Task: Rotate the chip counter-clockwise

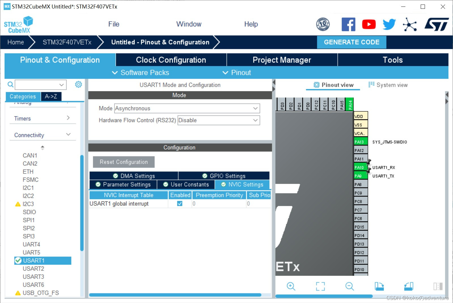Action: tap(408, 286)
